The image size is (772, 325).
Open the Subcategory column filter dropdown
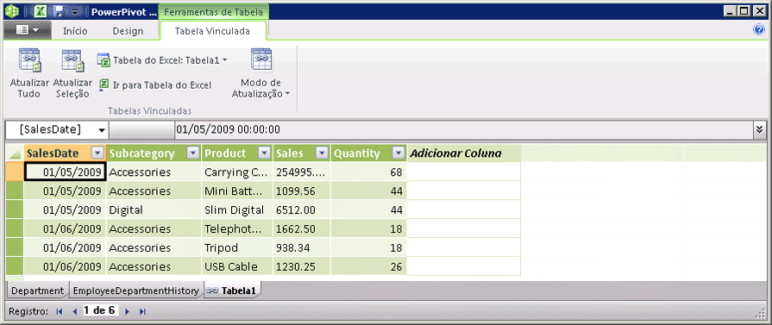tap(193, 153)
